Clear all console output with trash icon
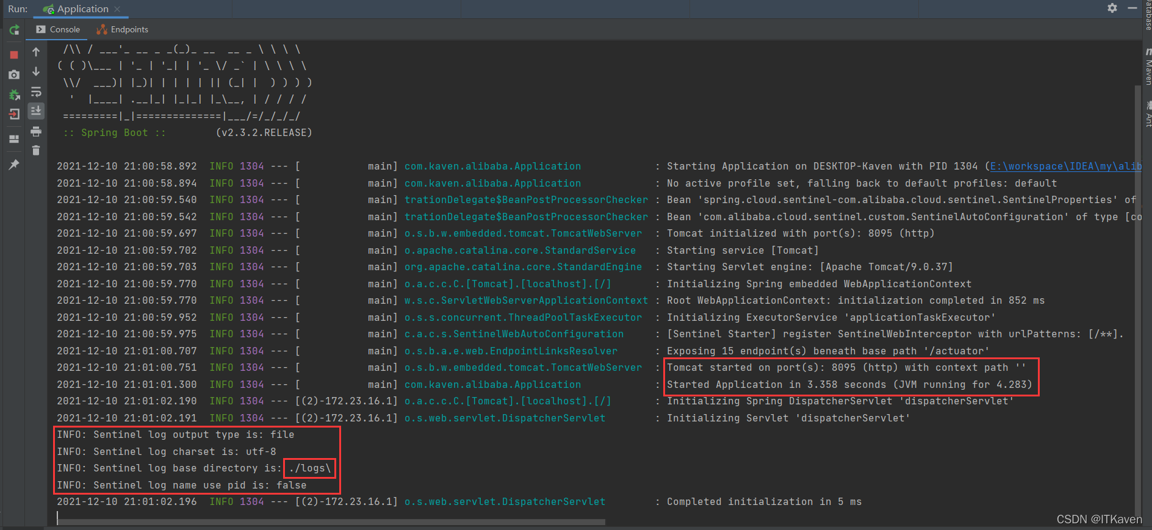 click(x=36, y=150)
